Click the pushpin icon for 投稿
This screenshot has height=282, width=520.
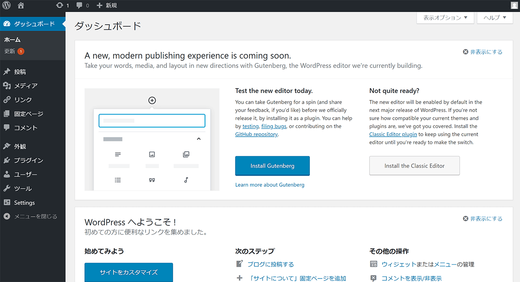[x=6, y=72]
